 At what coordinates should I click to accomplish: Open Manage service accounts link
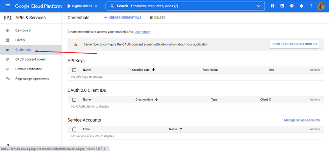(x=302, y=120)
